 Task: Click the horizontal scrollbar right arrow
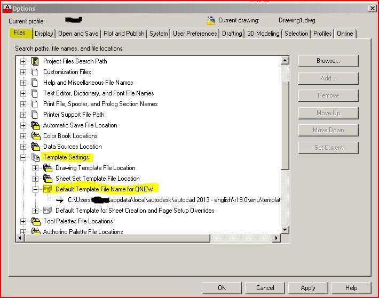coord(277,238)
